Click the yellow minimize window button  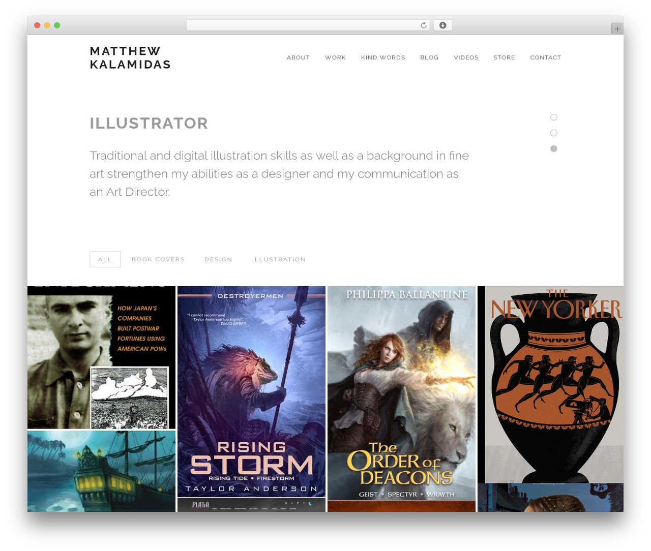[x=47, y=25]
